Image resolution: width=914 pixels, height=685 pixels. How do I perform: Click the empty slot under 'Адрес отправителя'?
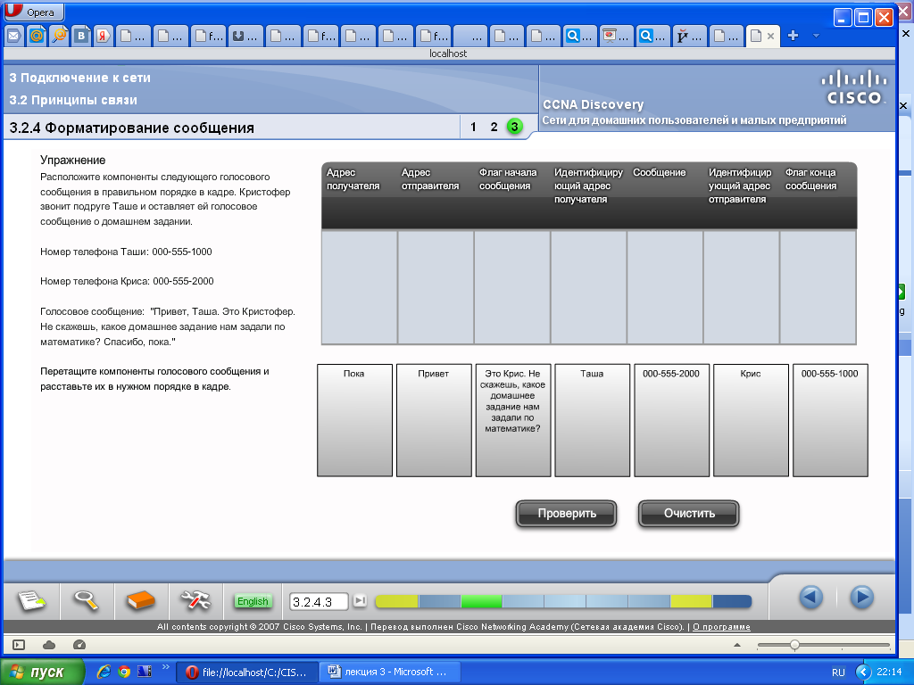click(x=436, y=287)
